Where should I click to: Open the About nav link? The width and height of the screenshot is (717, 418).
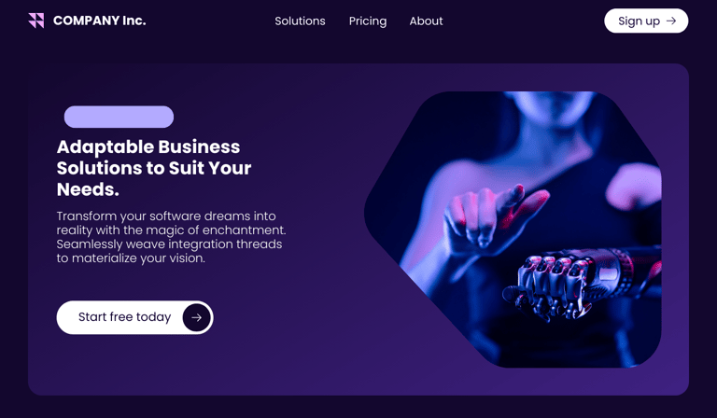click(x=426, y=21)
